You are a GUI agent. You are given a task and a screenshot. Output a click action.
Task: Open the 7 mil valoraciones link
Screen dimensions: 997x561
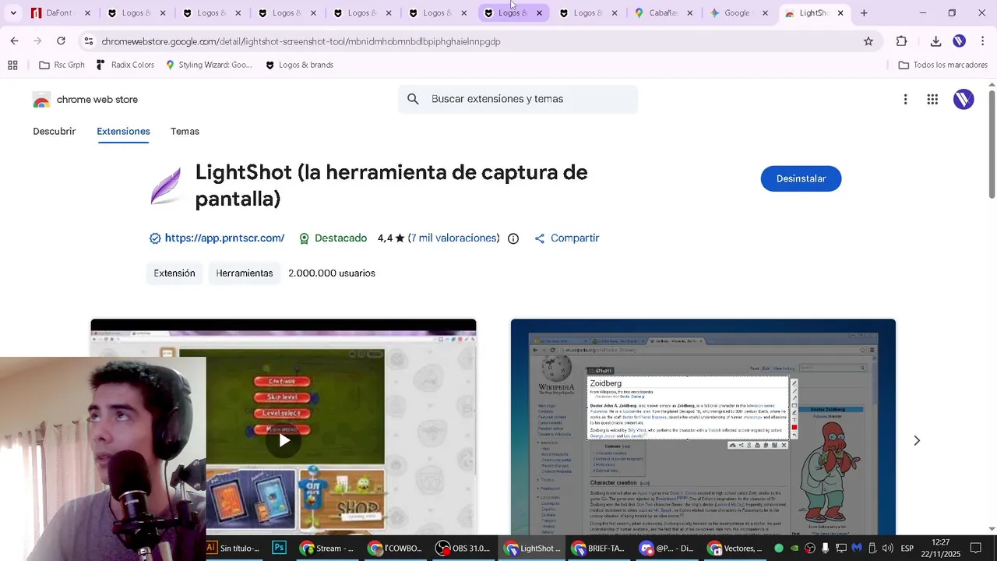tap(454, 238)
